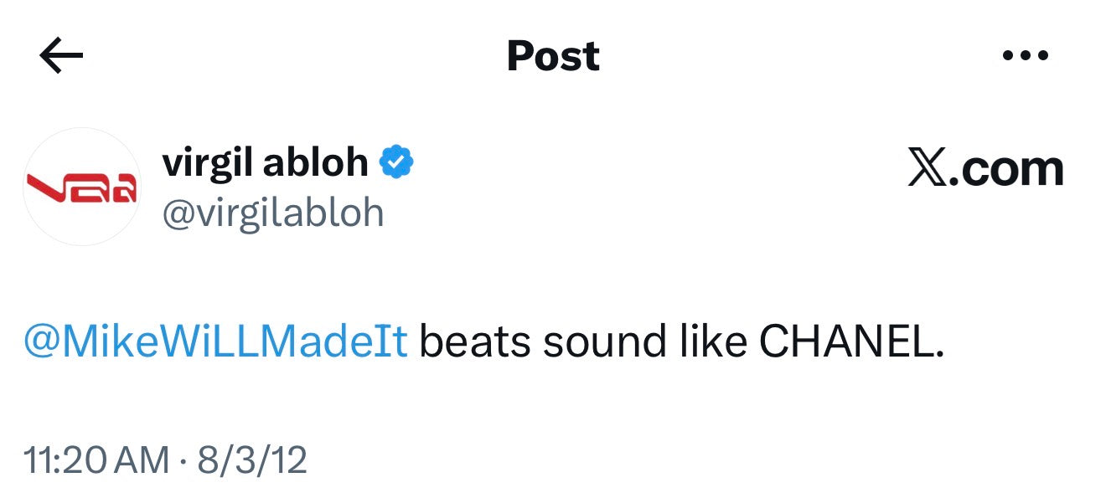Click the period after CHANEL
Screen dimensions: 1106x498
click(x=939, y=352)
